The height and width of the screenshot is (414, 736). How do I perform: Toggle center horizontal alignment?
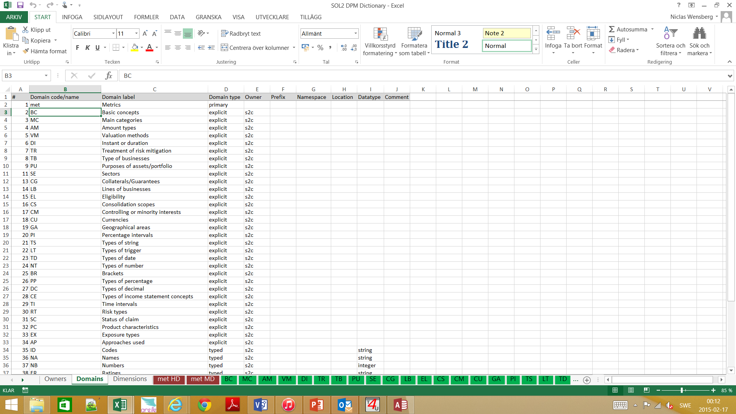[178, 48]
